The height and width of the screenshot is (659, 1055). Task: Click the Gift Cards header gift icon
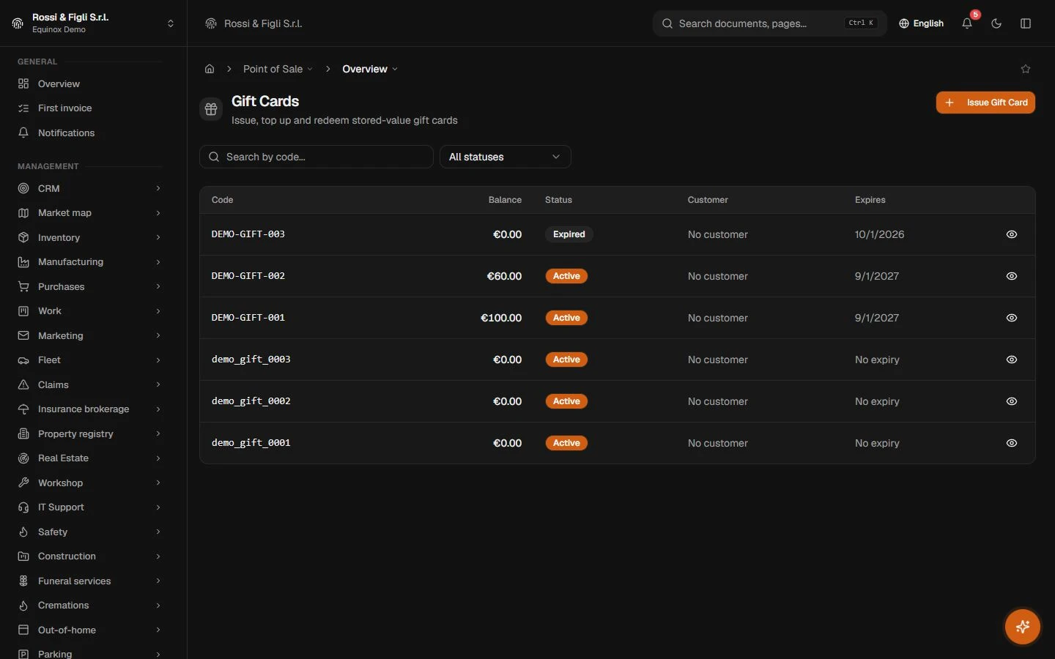point(211,109)
